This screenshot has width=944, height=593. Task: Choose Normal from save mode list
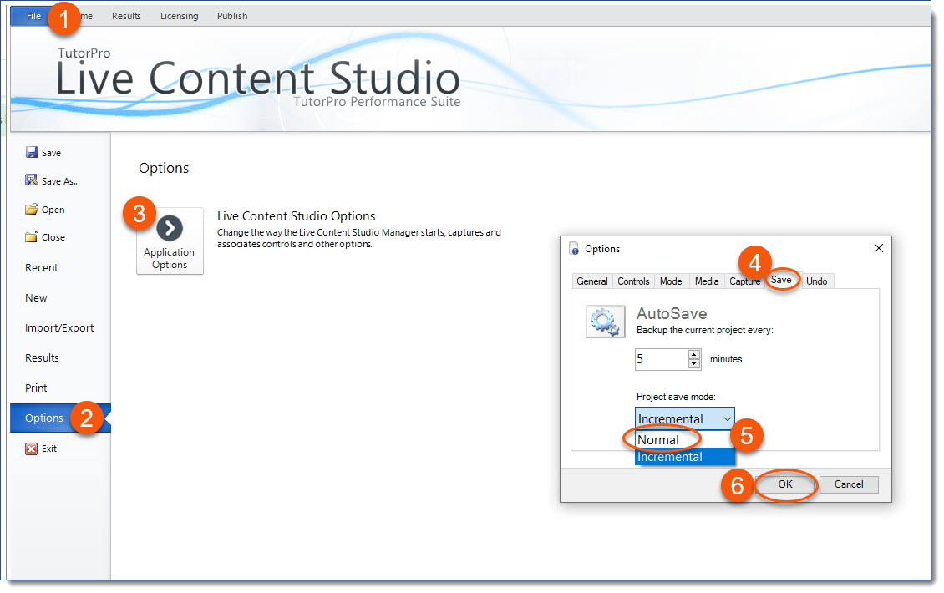pos(685,440)
